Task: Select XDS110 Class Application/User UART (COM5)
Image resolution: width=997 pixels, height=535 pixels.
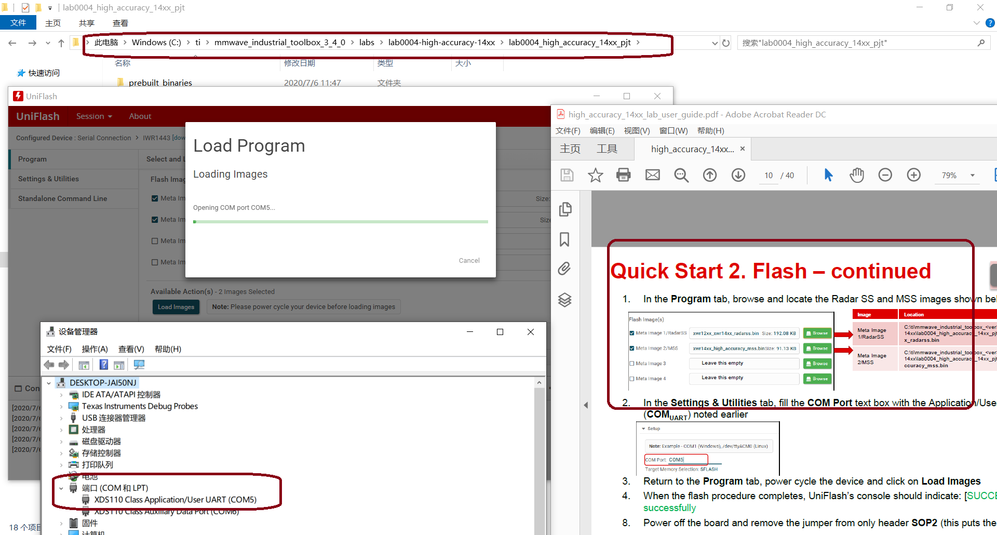Action: coord(176,500)
